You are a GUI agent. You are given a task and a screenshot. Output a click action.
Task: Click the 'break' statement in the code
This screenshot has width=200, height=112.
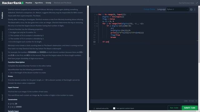113,37
